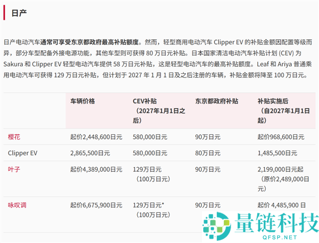The height and width of the screenshot is (243, 319).
Task: Select the value 2,199,000日元起
Action: coord(280,169)
